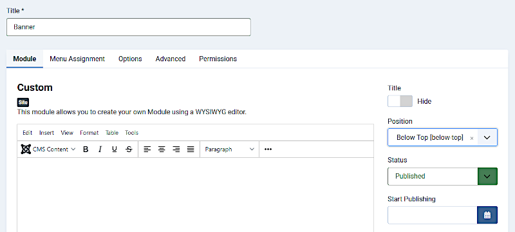The height and width of the screenshot is (232, 515).
Task: Open the editor Tools menu
Action: [132, 133]
